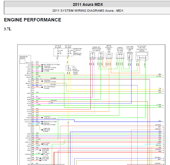Click the 'VSS OUT' terminal label
Screen dimensions: 170x165
(x=28, y=122)
